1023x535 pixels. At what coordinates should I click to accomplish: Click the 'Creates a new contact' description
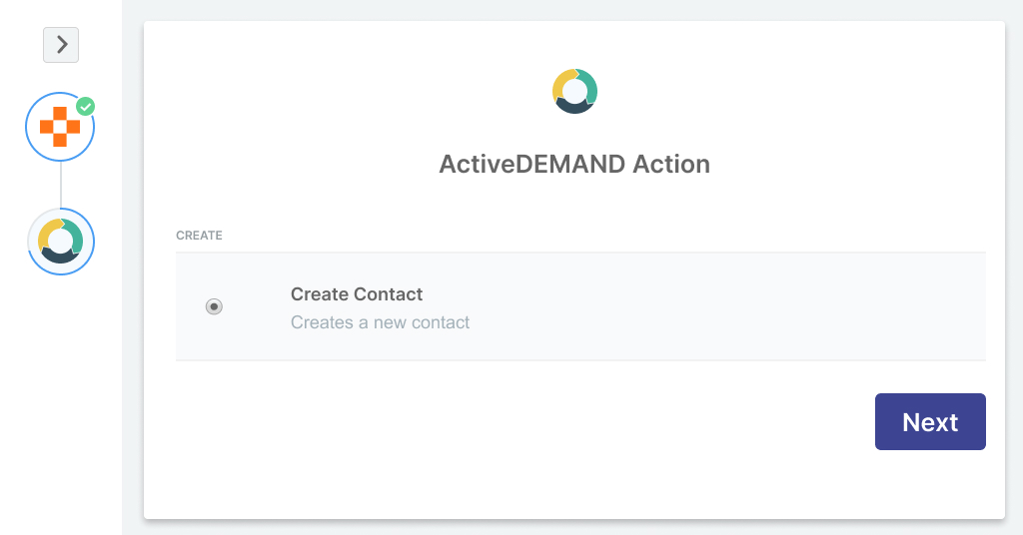click(x=380, y=322)
